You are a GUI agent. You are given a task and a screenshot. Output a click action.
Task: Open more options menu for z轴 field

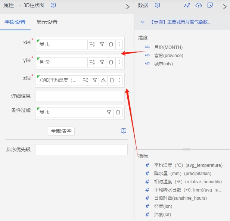click(x=119, y=80)
